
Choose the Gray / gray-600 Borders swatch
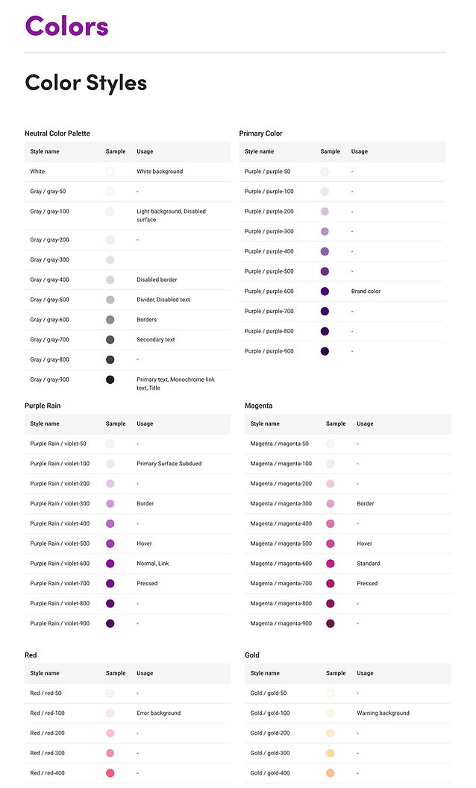pyautogui.click(x=110, y=320)
